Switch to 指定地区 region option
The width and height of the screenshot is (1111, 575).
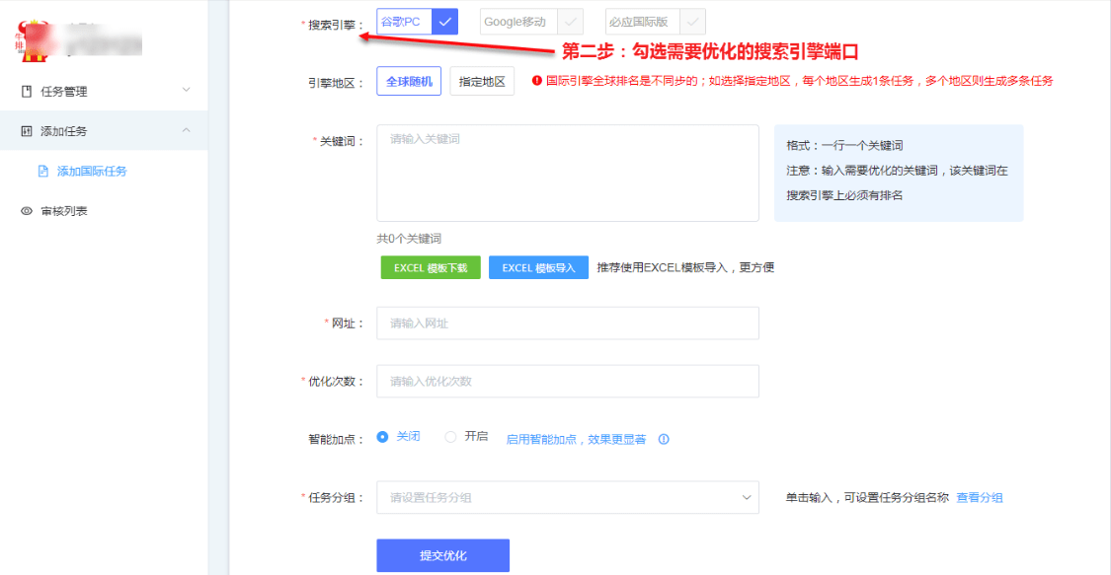(x=482, y=82)
